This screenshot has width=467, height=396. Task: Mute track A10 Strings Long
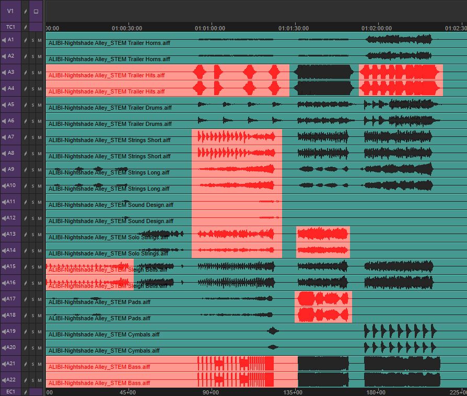pos(40,186)
